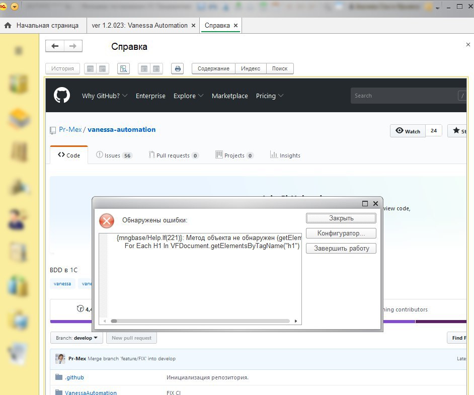Maximize the error dialog window

tap(365, 203)
